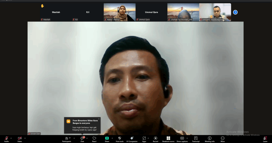Click the BS avatar in chat popup
This screenshot has height=143, width=272.
pyautogui.click(x=68, y=121)
